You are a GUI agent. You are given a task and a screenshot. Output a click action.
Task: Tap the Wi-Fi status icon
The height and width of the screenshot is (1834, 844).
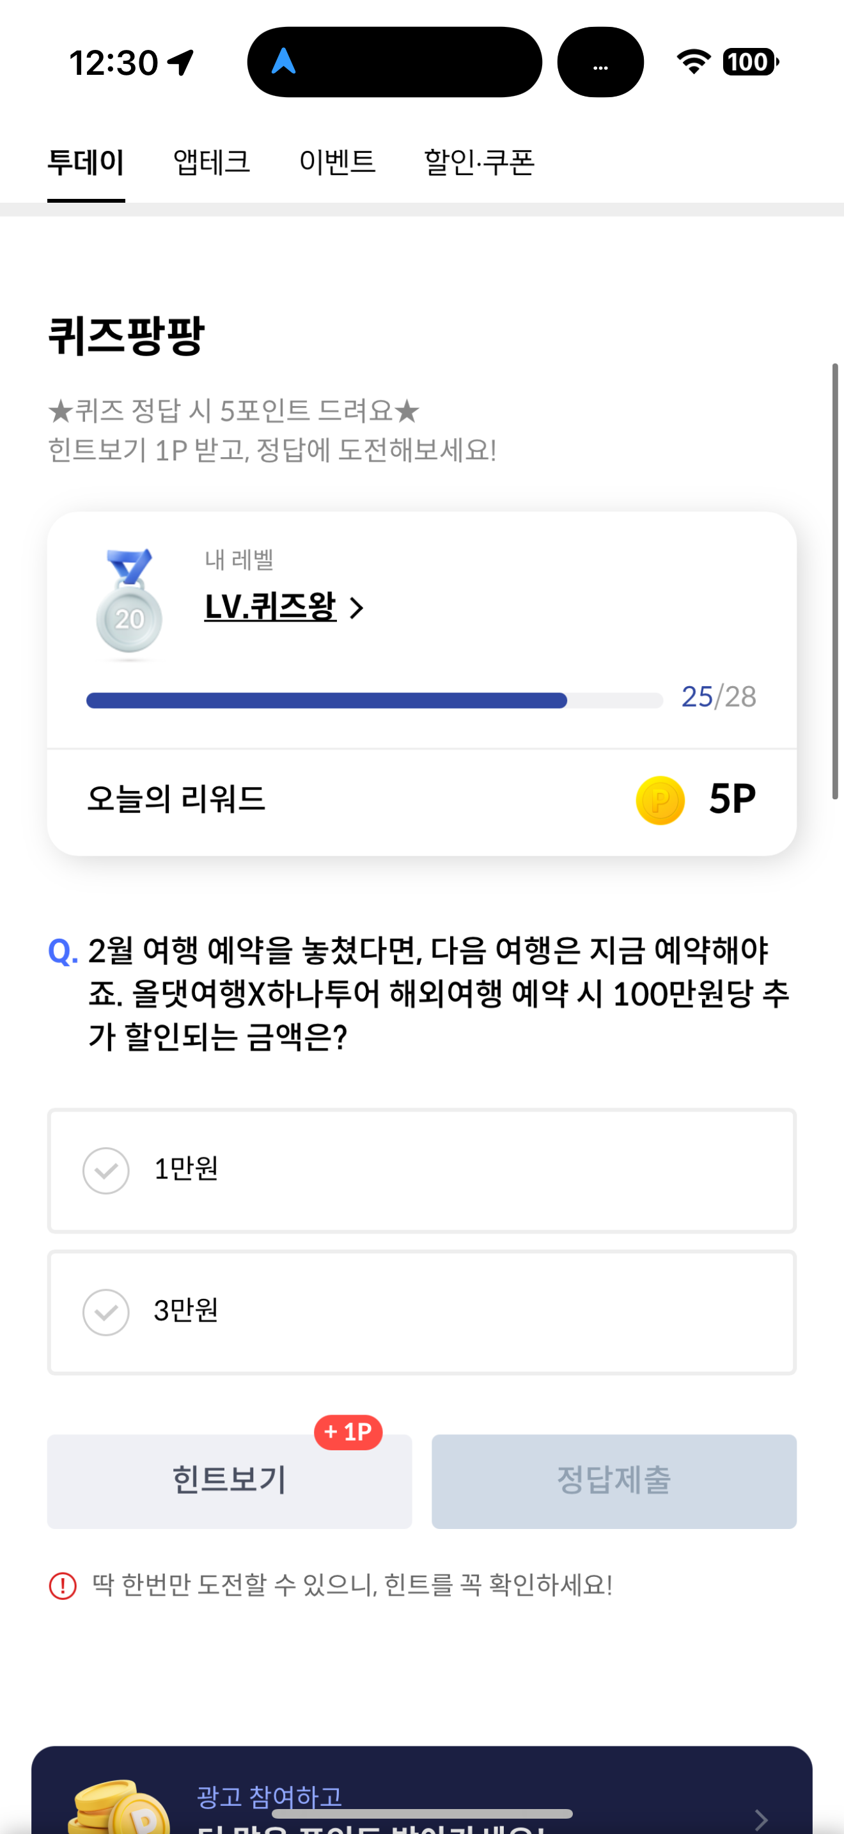pyautogui.click(x=694, y=62)
